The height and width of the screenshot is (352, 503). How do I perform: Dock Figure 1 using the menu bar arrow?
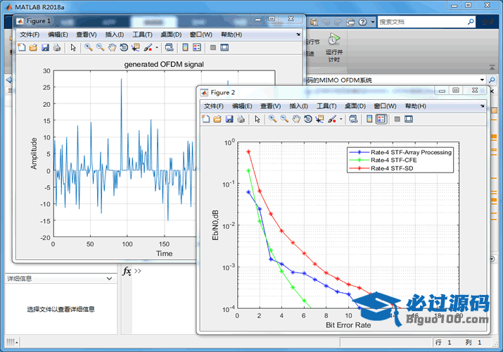tap(298, 34)
